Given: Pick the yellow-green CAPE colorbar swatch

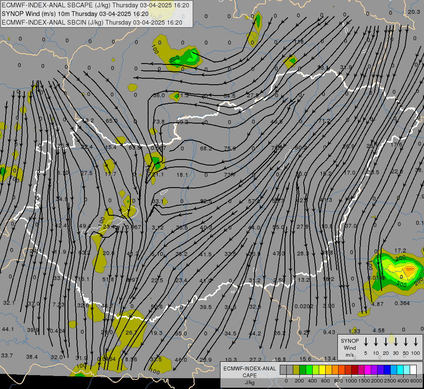Looking at the screenshot, I should pos(316,370).
